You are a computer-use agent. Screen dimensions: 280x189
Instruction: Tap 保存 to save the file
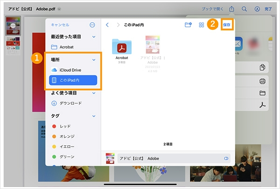[227, 25]
